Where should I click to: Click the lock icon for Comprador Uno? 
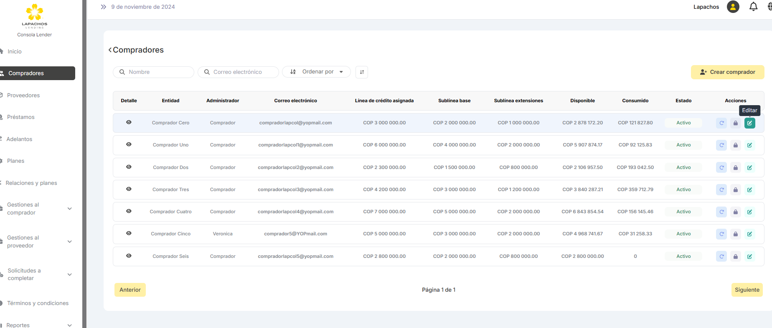[x=735, y=145]
